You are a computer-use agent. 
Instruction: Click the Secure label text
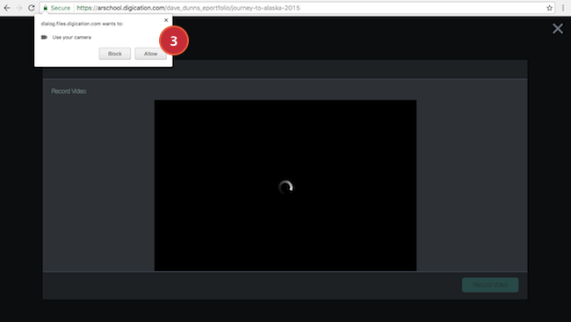point(61,8)
